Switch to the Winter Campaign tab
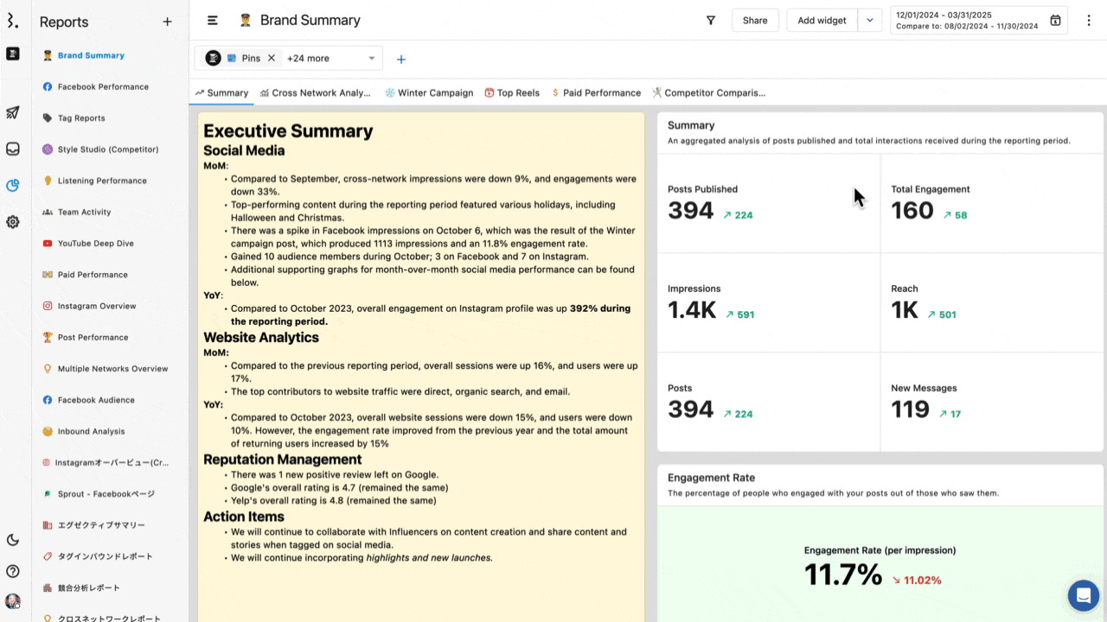This screenshot has width=1107, height=622. [x=429, y=92]
